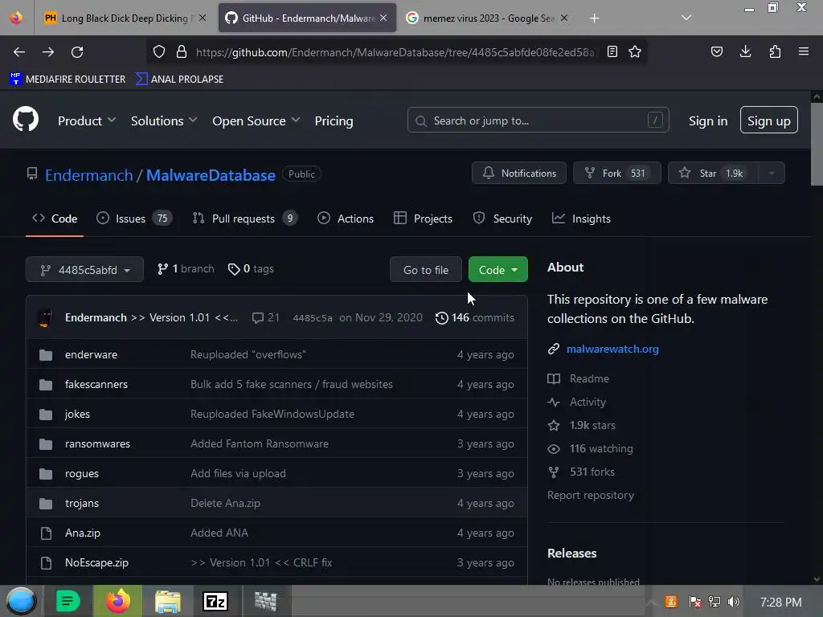
Task: Go back with the browser back arrow
Action: (19, 52)
